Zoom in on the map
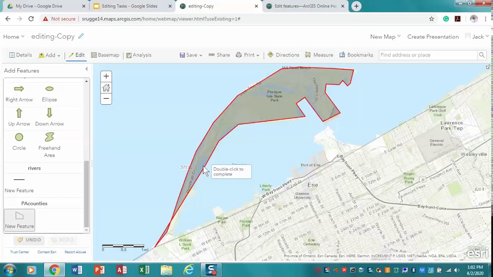 pos(106,76)
